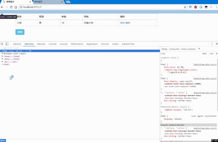The height and width of the screenshot is (142, 218).
Task: Bookmark this page with the star icon
Action: point(185,7)
